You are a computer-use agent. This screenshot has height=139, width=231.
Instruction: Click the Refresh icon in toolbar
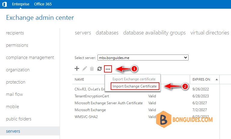pos(100,69)
